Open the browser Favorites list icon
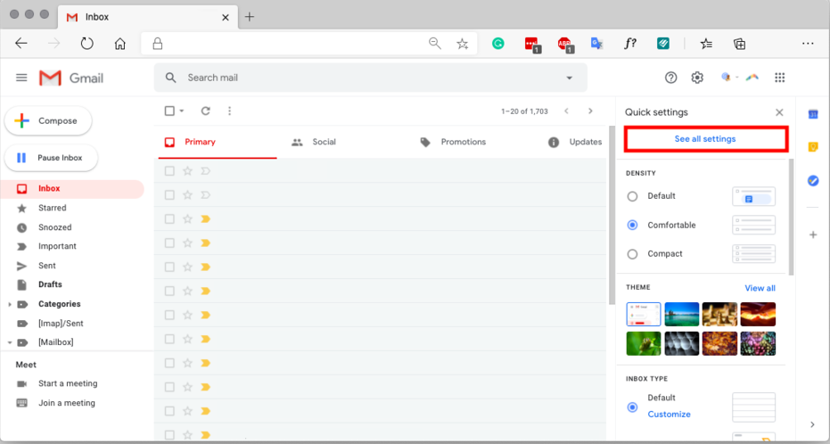The image size is (830, 444). (x=706, y=44)
